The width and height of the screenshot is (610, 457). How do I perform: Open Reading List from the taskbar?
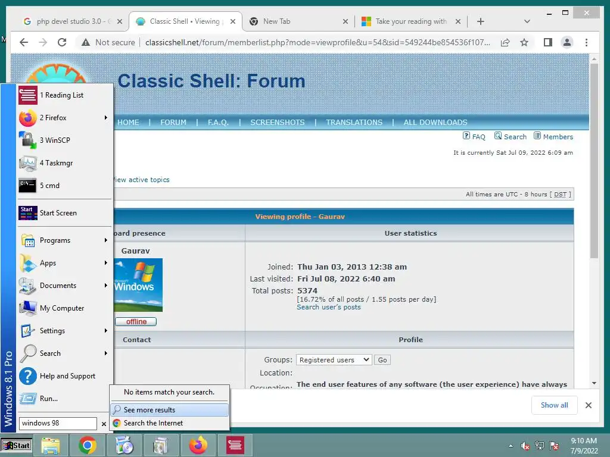(235, 445)
